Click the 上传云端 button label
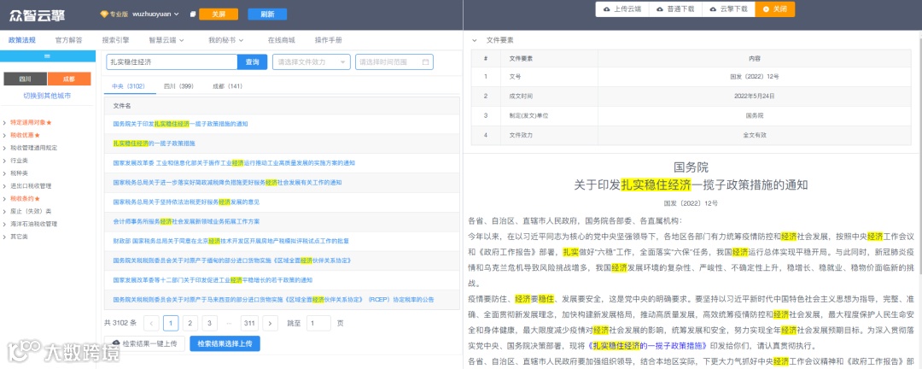Image resolution: width=922 pixels, height=369 pixels. [627, 9]
